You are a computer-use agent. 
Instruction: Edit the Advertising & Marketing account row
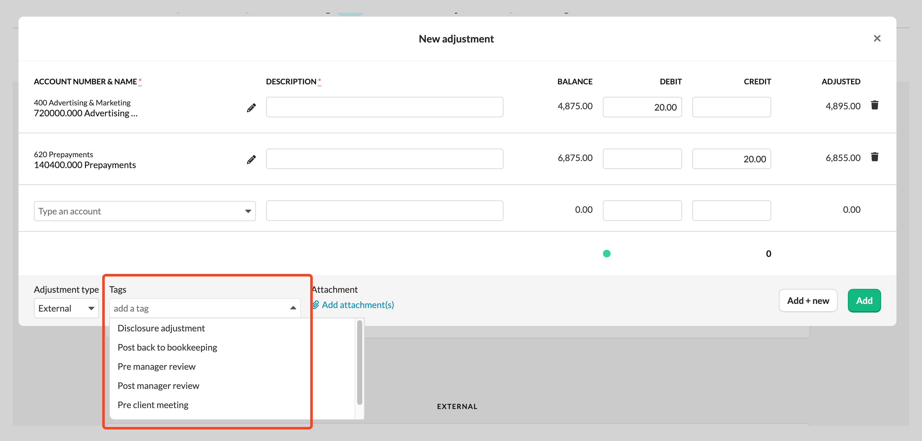pyautogui.click(x=251, y=108)
